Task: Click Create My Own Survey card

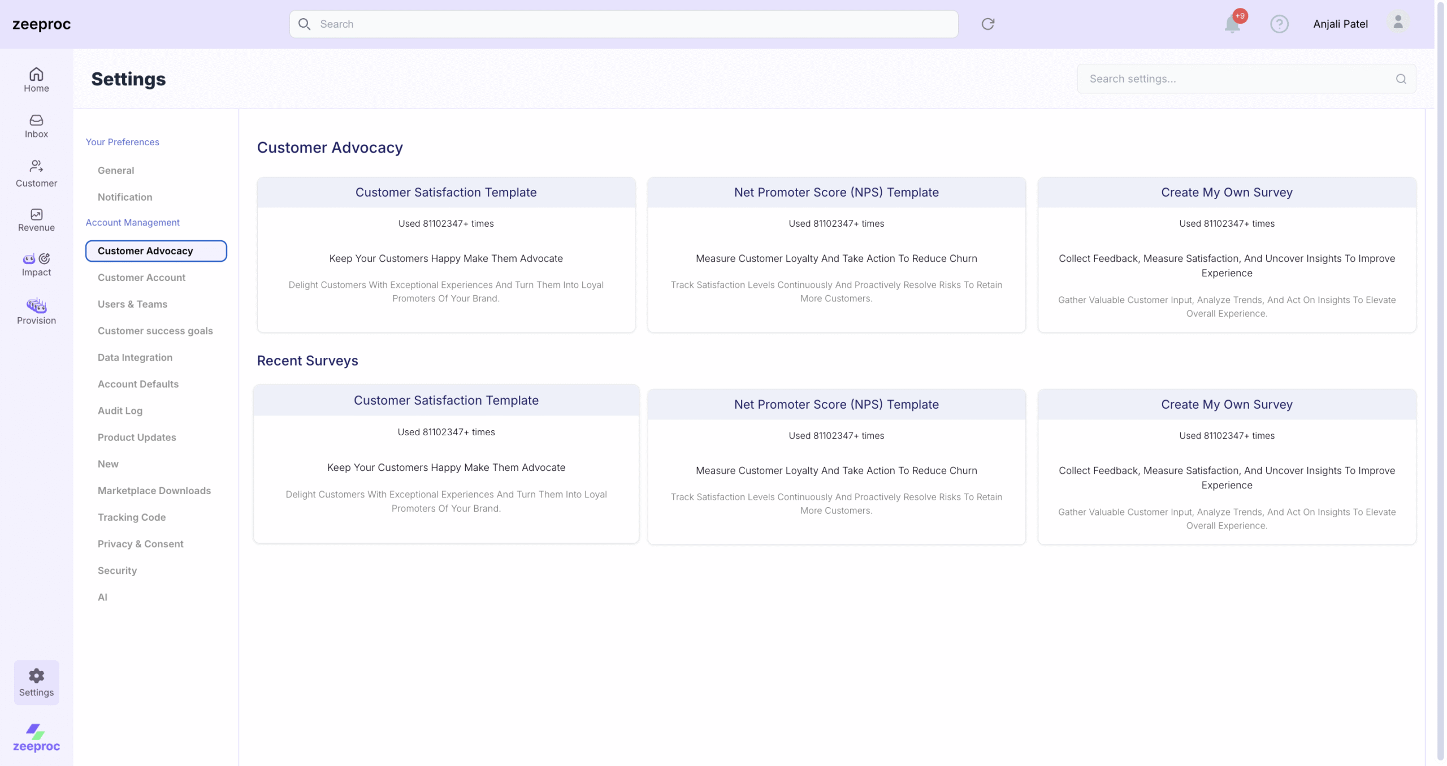Action: 1227,254
